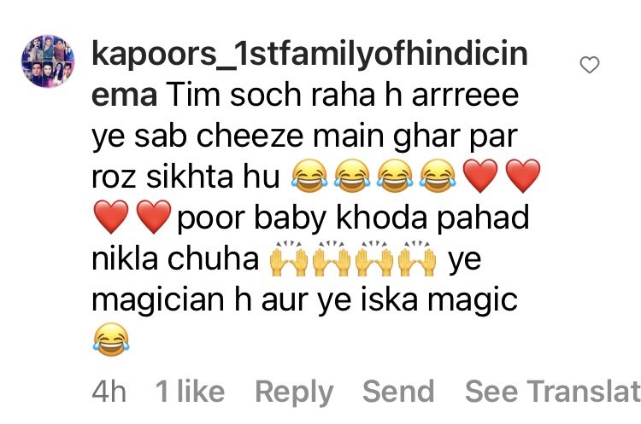
Task: Tap the bold "ema" username continuation
Action: click(124, 95)
